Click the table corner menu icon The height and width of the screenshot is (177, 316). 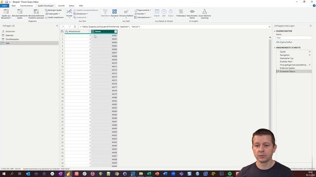click(x=62, y=31)
